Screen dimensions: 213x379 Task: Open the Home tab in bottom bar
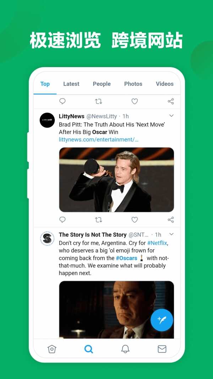pos(52,349)
